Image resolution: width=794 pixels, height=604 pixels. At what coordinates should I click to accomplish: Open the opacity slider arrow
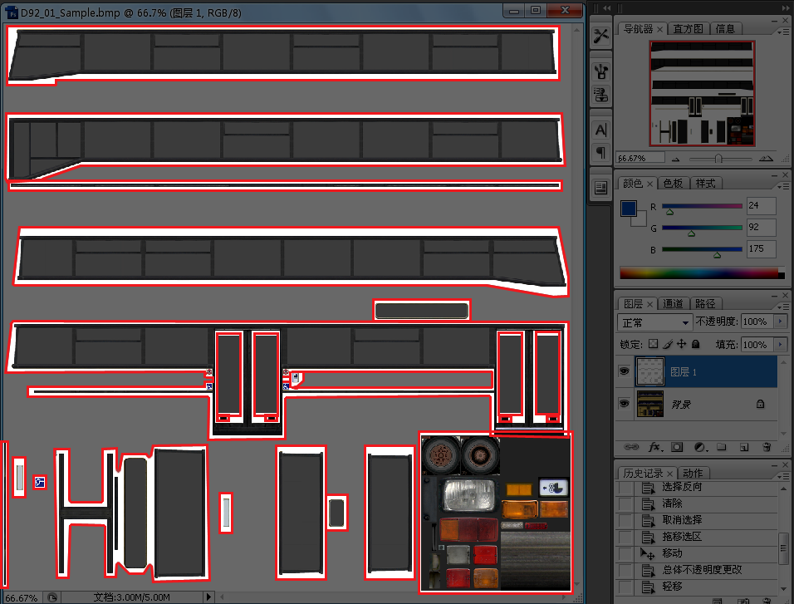781,322
